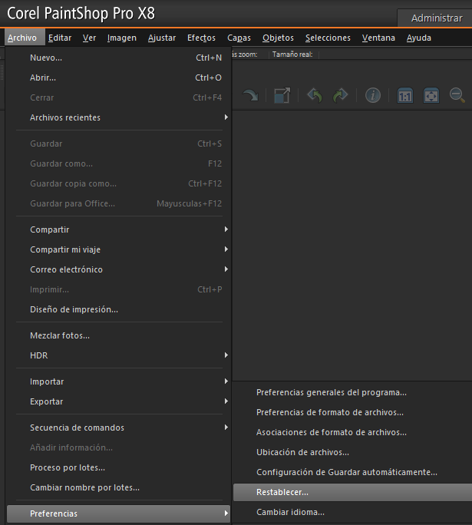472x525 pixels.
Task: Open Configuración de Guardar automáticamente...
Action: tap(352, 472)
